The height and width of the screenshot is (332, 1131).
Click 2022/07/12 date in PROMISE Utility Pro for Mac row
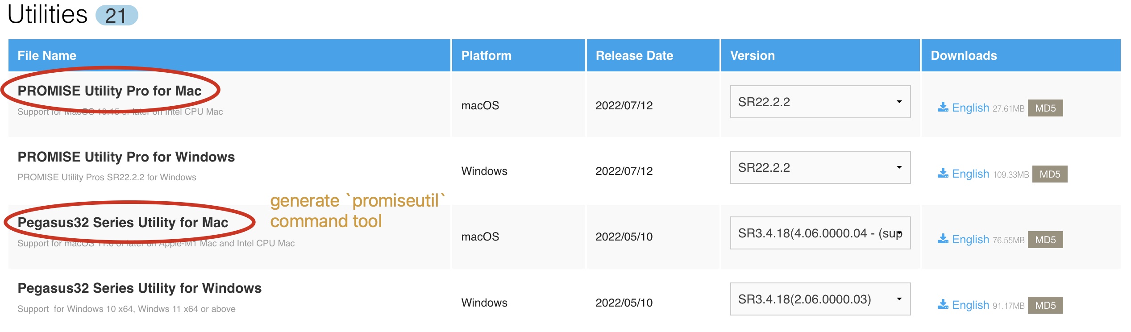click(x=624, y=105)
